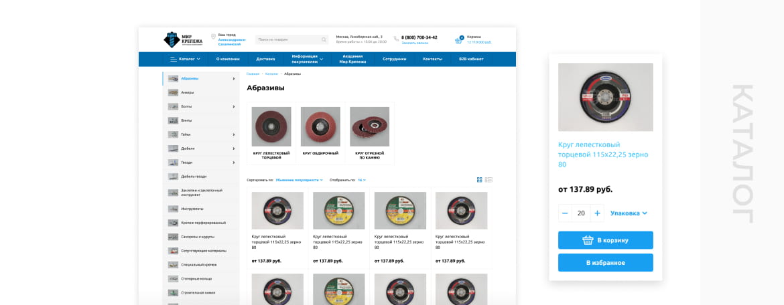
Task: Expand the Болты sidebar chevron
Action: coord(233,106)
